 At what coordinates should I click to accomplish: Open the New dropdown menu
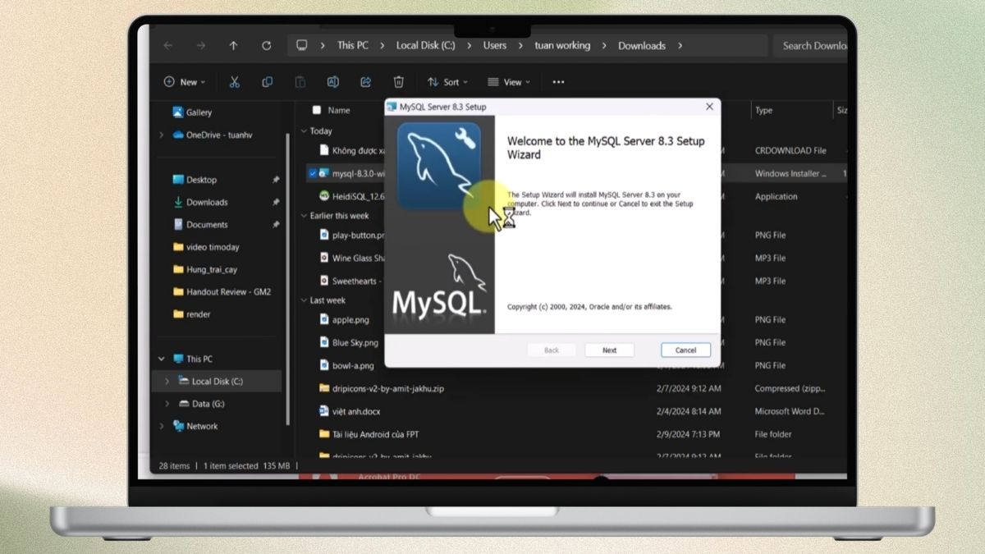click(185, 82)
